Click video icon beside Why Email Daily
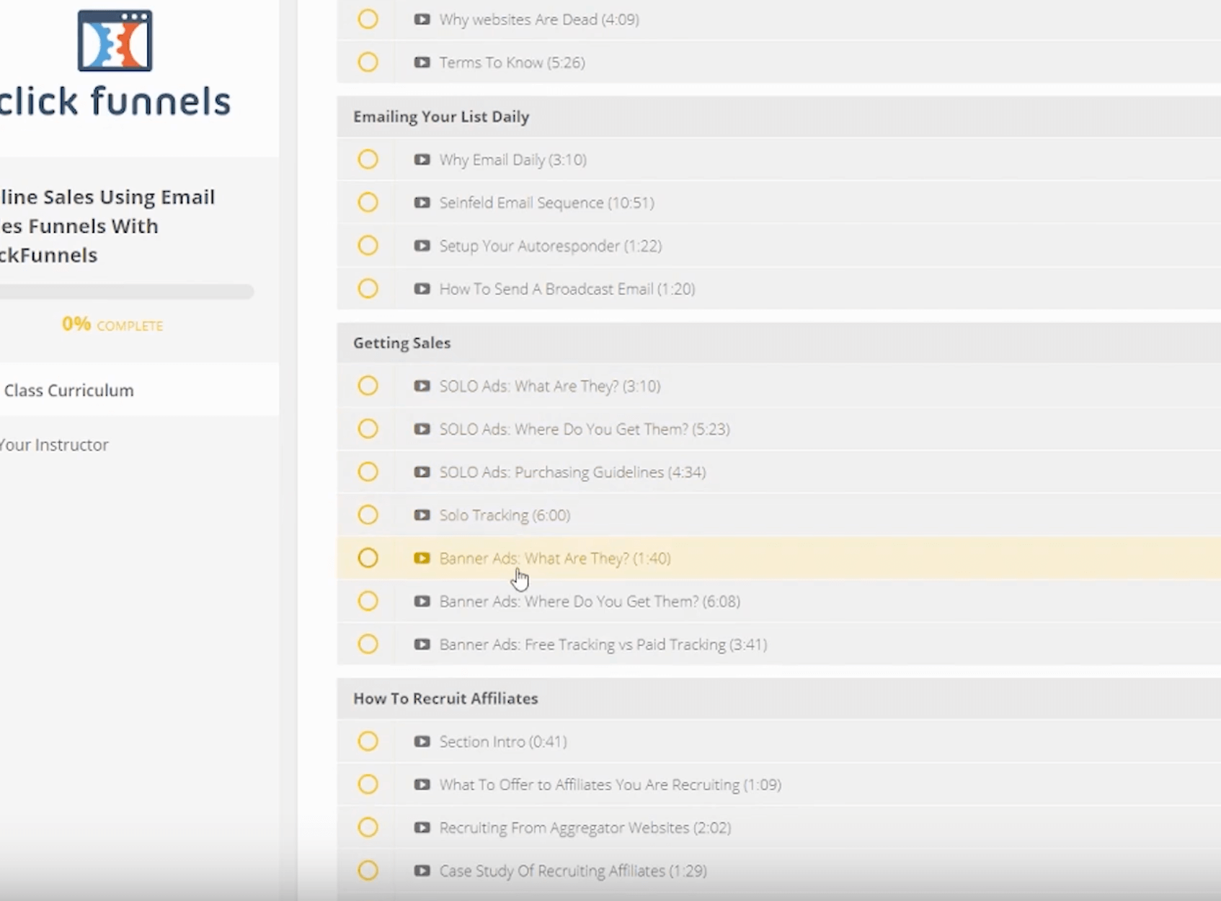The height and width of the screenshot is (901, 1221). pos(422,159)
